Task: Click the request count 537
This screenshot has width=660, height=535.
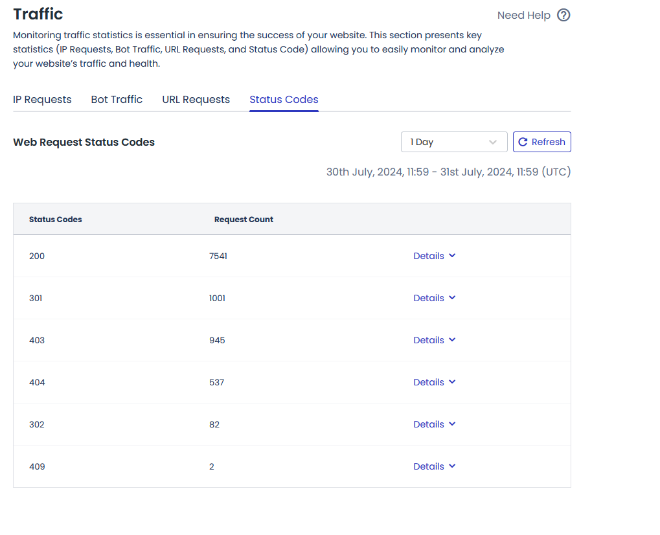Action: 217,382
